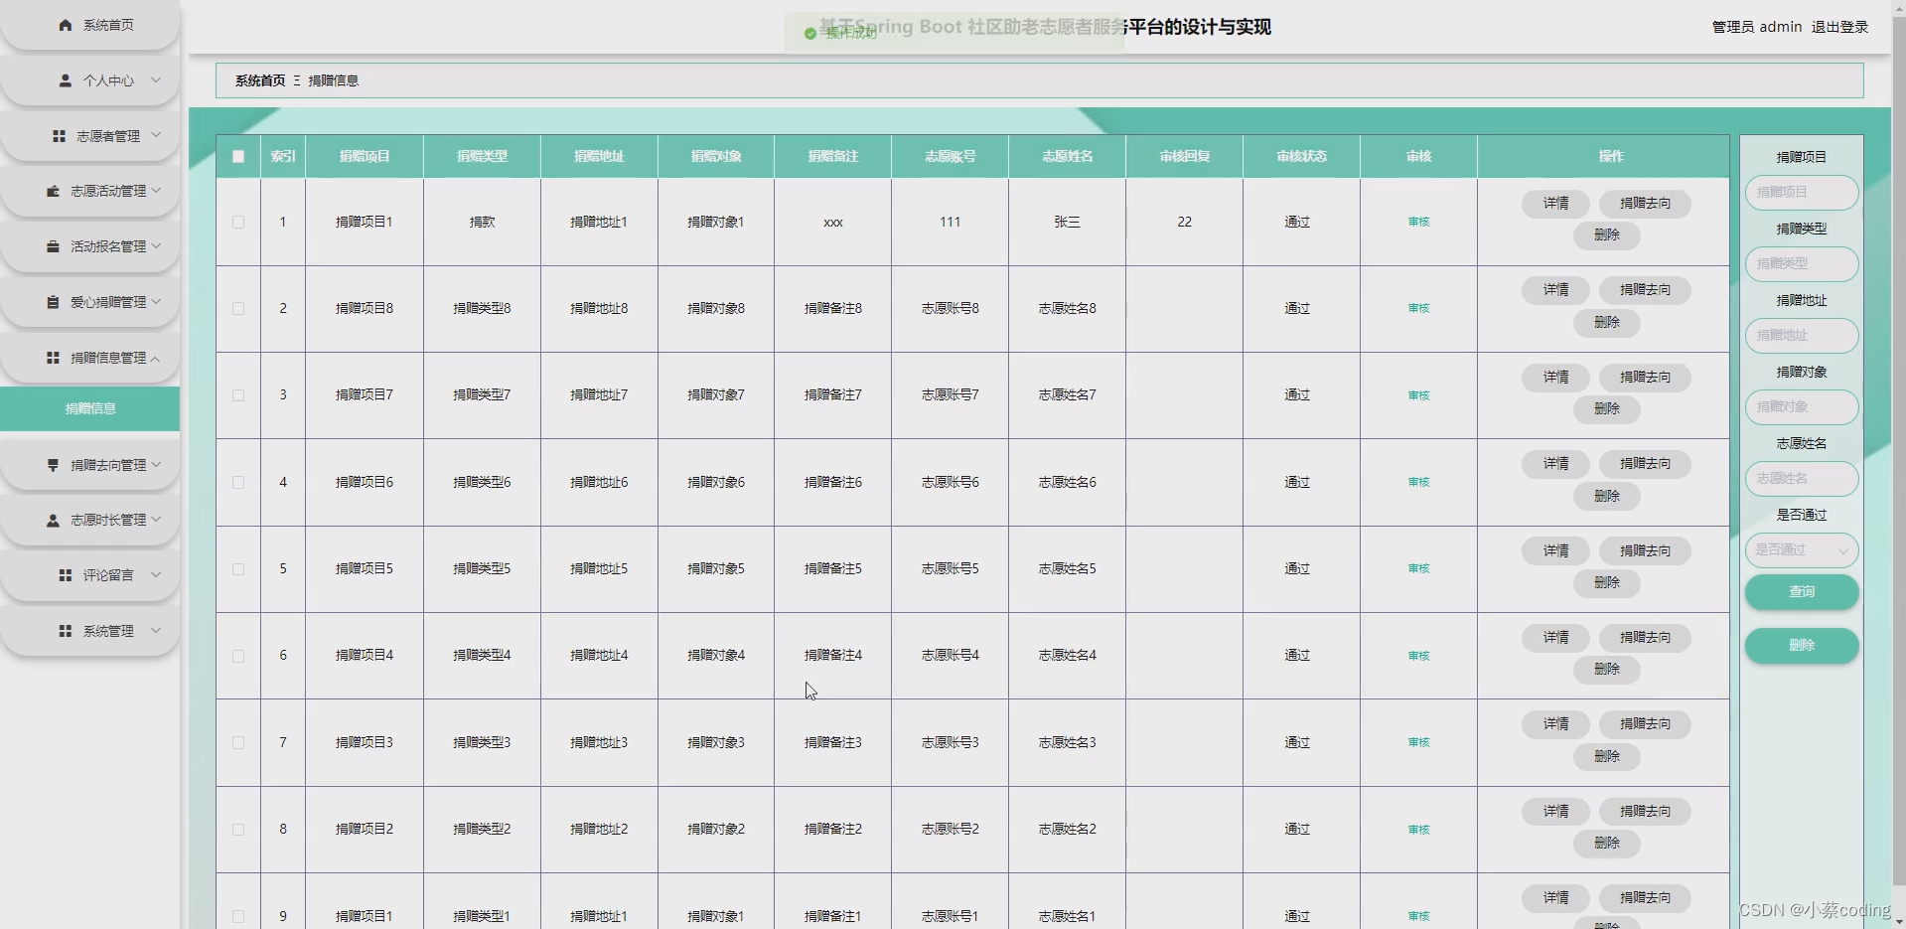Screen dimensions: 1906x929
Task: Collapse the 捐赠信息管理 menu chevron
Action: tap(156, 358)
